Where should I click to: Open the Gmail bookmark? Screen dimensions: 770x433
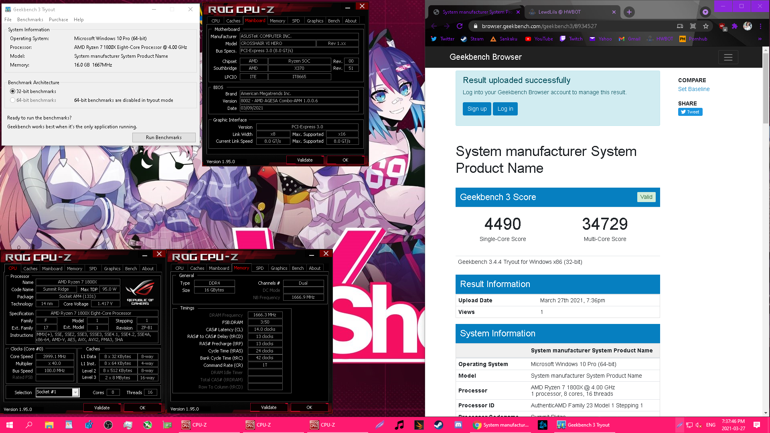tap(630, 39)
